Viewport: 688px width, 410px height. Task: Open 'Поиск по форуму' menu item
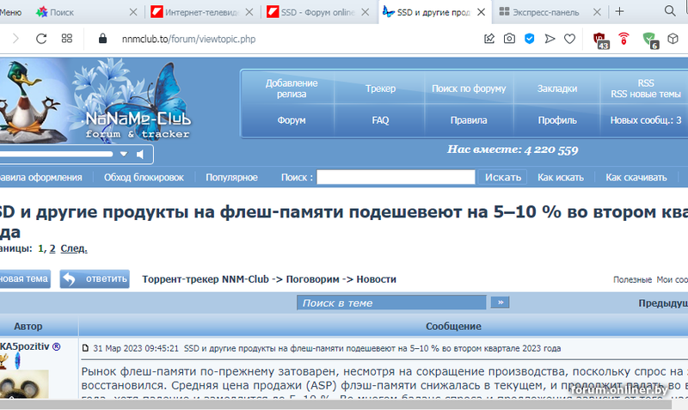click(469, 89)
